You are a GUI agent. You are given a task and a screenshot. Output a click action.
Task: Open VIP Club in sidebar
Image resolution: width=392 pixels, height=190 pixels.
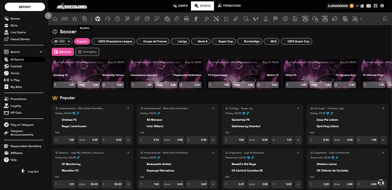[x=16, y=113]
